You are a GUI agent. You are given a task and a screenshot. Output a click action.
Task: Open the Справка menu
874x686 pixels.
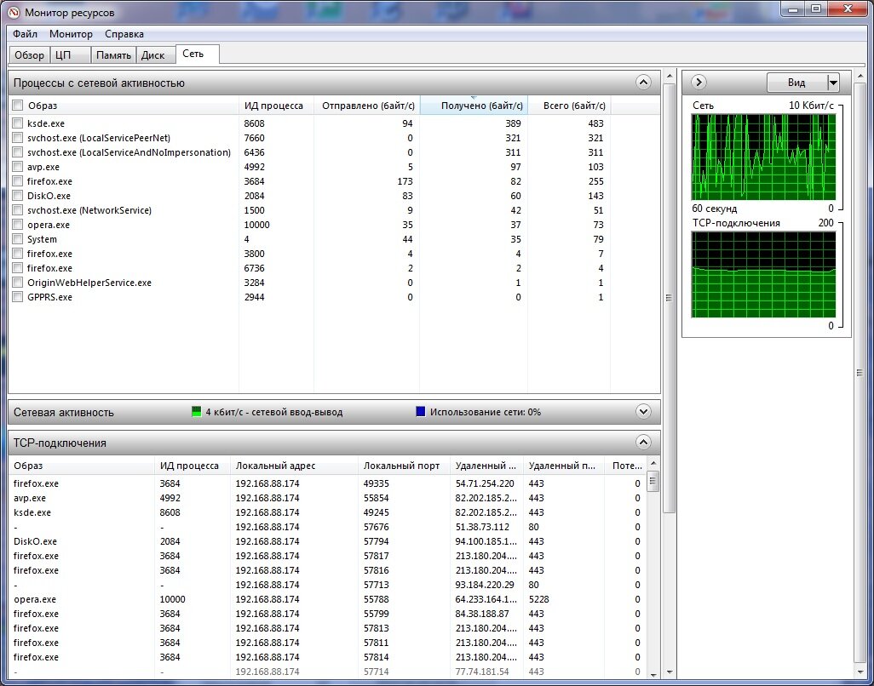point(124,34)
